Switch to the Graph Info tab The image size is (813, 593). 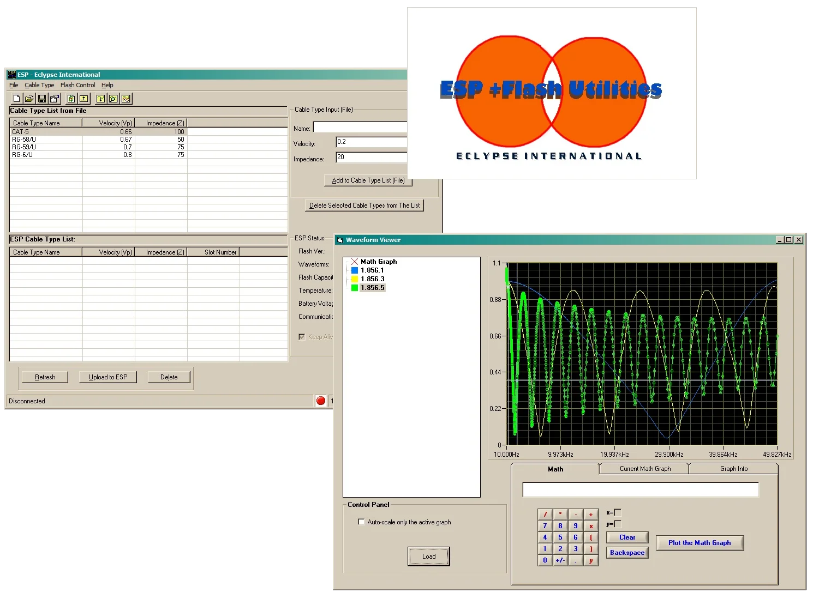tap(734, 469)
